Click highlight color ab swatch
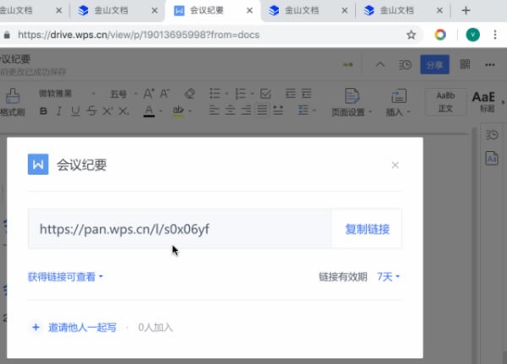This screenshot has height=364, width=507. pyautogui.click(x=177, y=111)
